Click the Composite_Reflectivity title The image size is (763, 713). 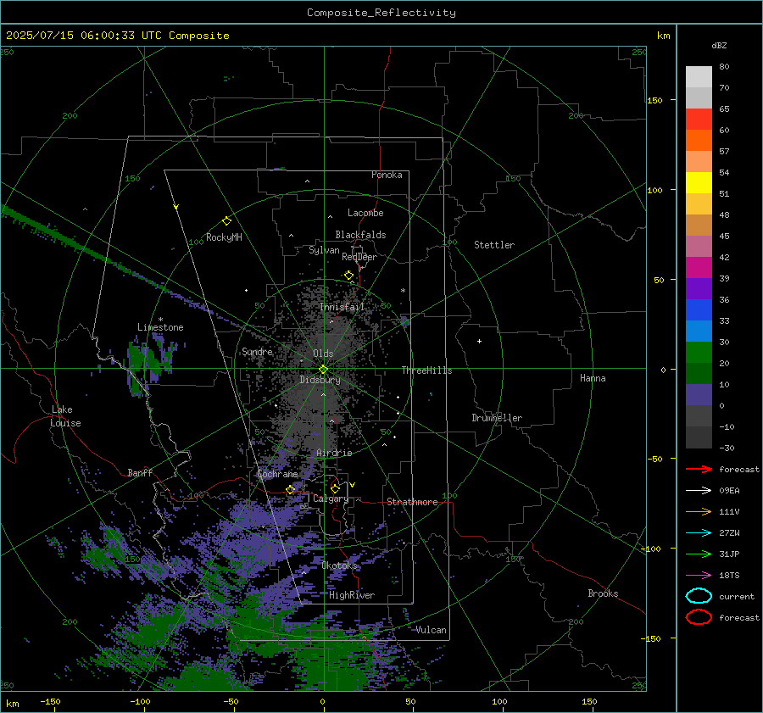[381, 13]
